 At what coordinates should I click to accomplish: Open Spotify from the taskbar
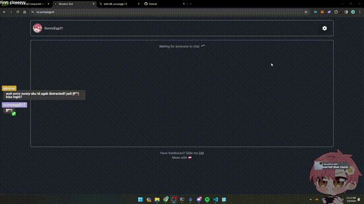(x=207, y=199)
